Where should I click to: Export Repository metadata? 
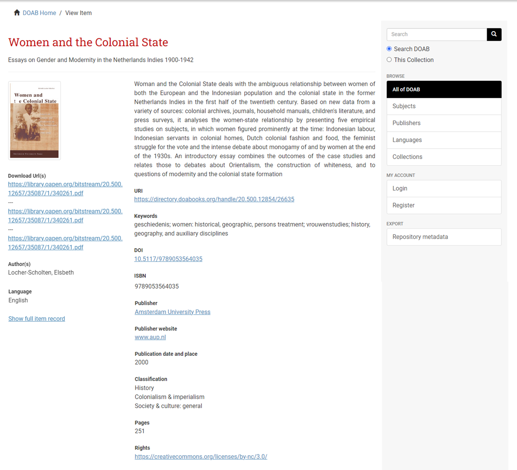[x=443, y=237]
